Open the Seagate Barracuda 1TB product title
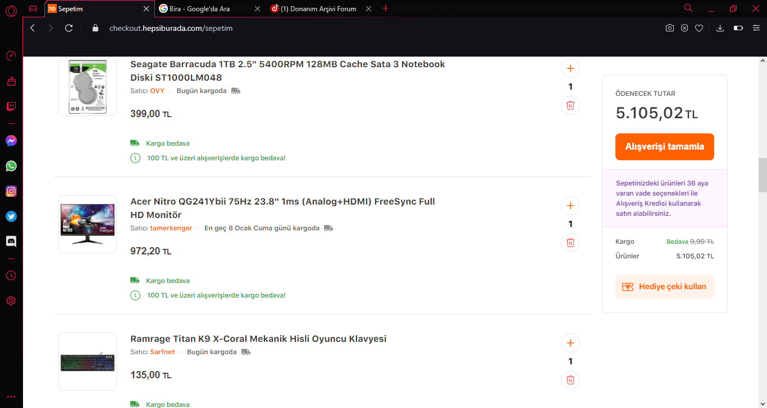The width and height of the screenshot is (767, 408). coord(287,71)
